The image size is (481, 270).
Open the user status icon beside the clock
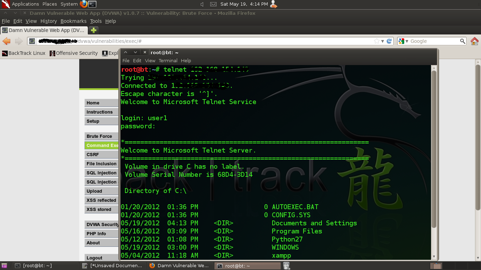[273, 4]
